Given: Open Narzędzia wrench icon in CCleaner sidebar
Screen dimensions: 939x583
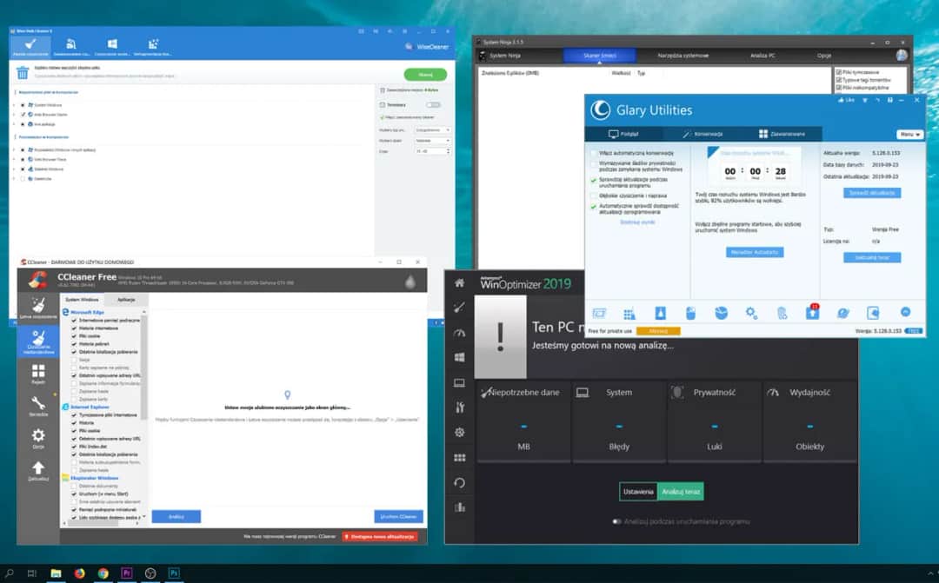Looking at the screenshot, I should pos(38,404).
